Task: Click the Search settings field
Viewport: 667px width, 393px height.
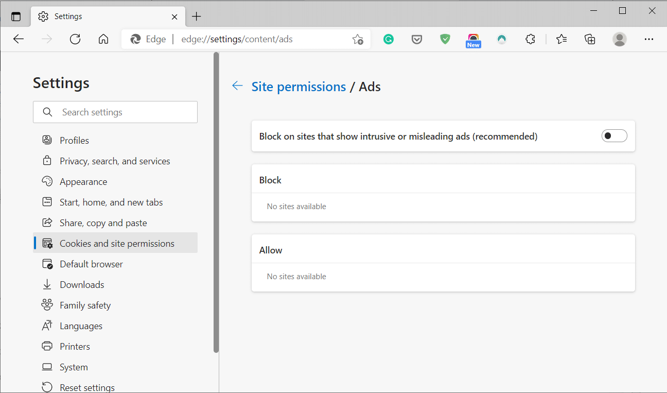Action: 115,112
